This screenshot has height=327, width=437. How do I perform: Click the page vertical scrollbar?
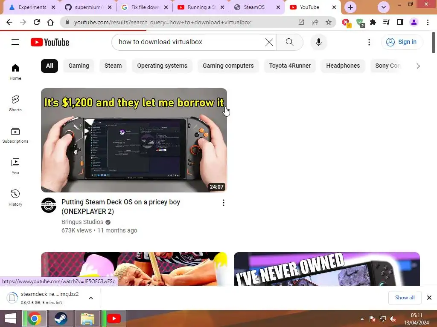coord(434,43)
